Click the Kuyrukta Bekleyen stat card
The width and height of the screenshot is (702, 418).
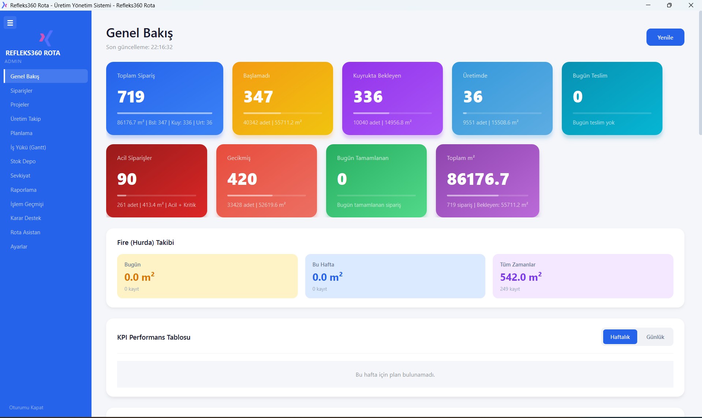point(392,98)
